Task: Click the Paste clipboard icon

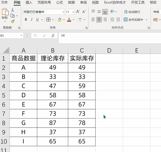Action: 5,12
